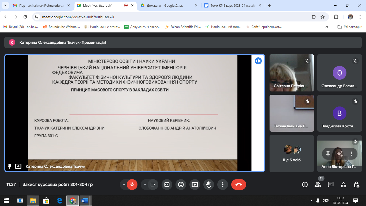Click the tray microphone icon

click(318, 200)
